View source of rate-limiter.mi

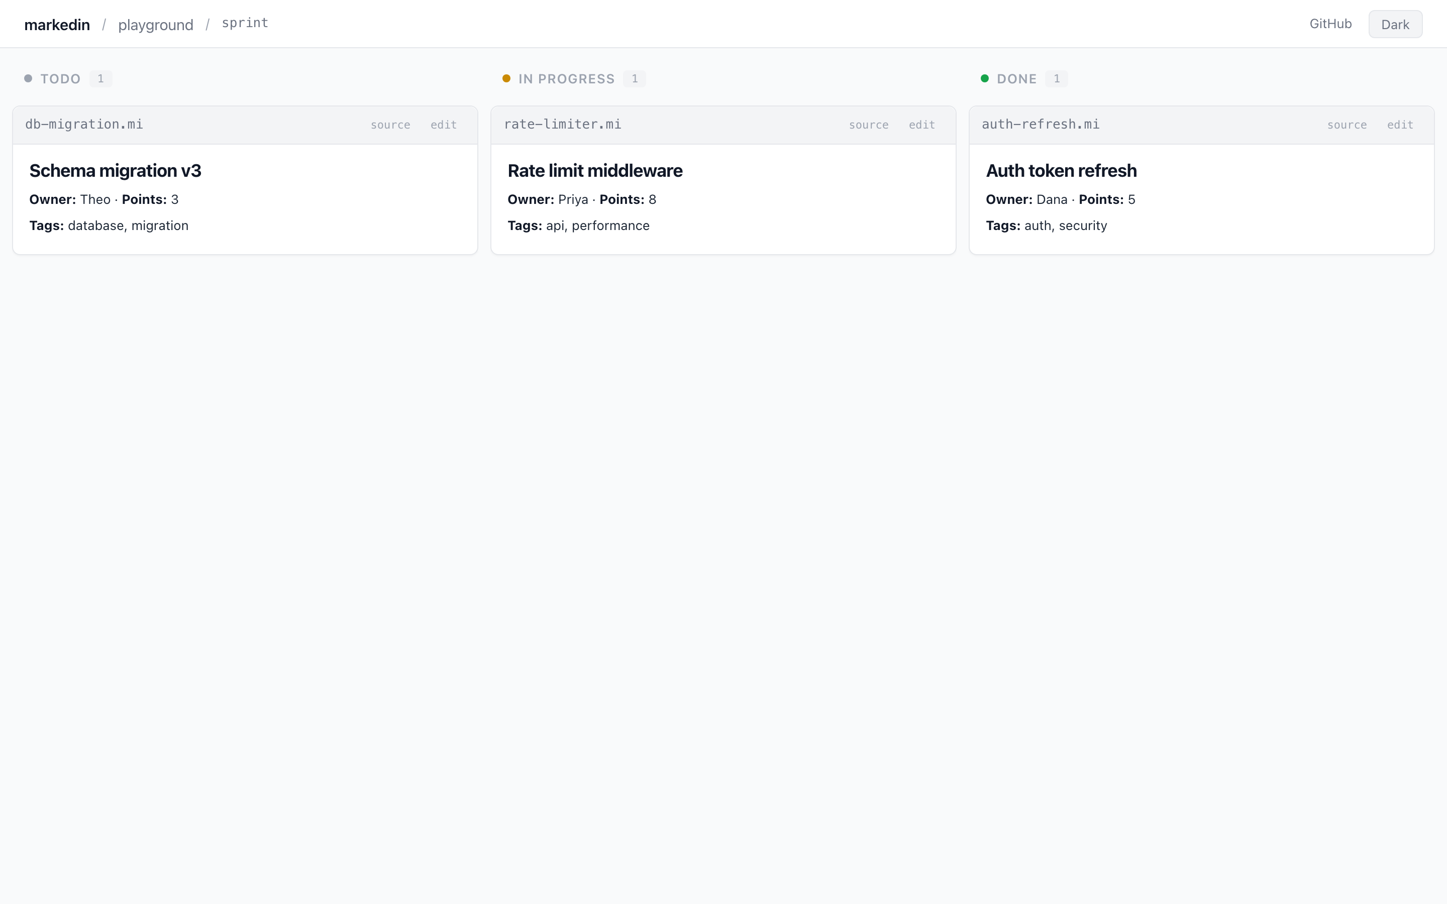coord(869,125)
